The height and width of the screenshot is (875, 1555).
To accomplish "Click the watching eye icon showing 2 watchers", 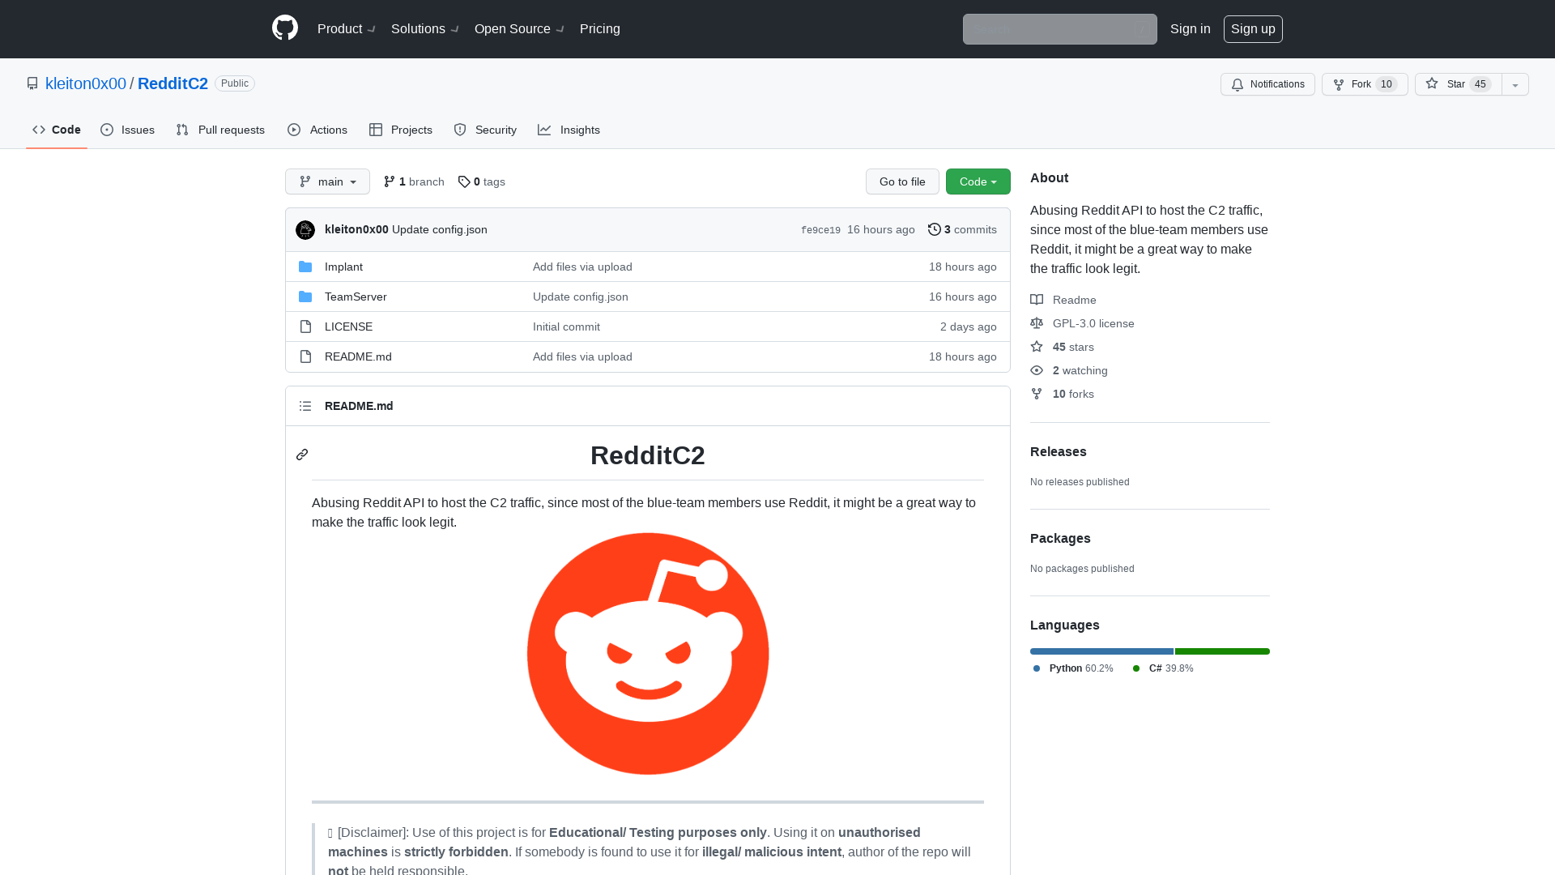I will point(1037,370).
